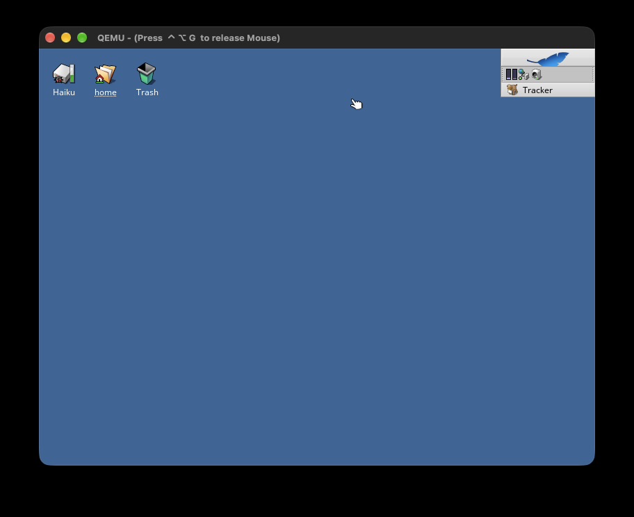Select the Trash desktop icon
634x517 pixels.
click(147, 74)
